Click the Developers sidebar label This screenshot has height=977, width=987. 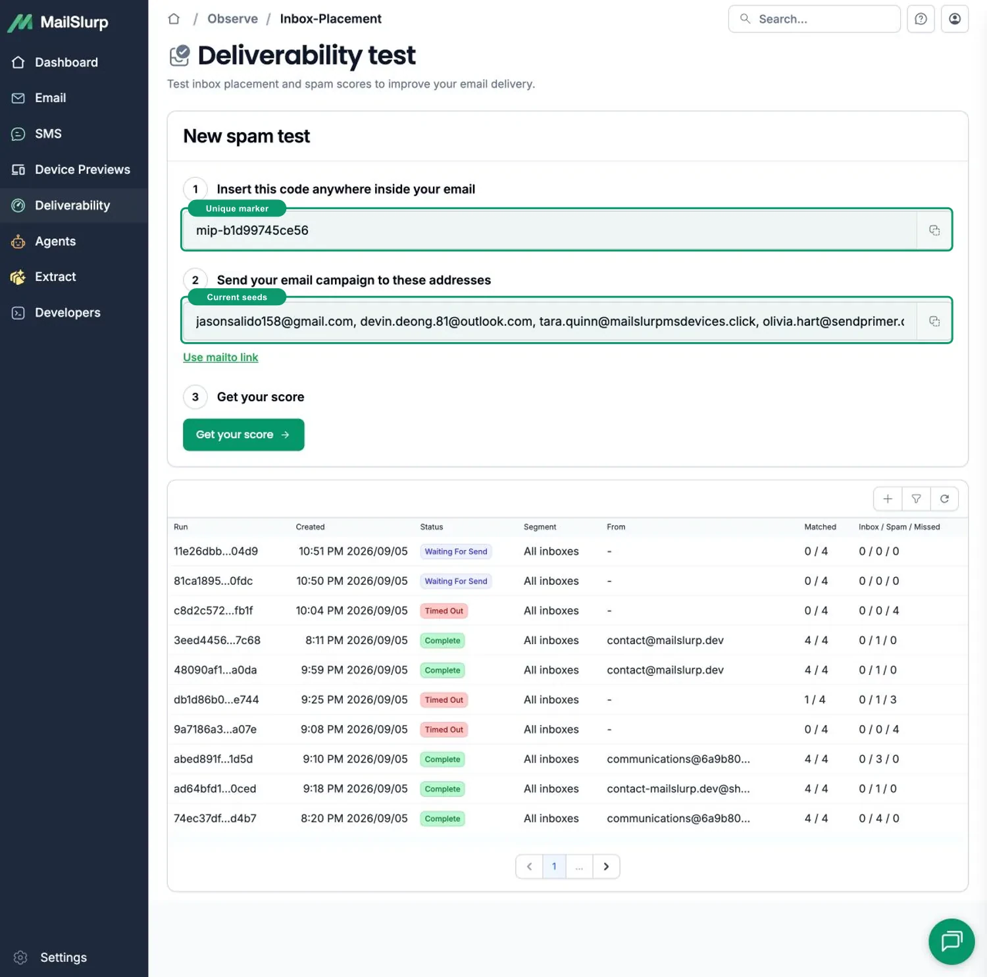coord(68,313)
